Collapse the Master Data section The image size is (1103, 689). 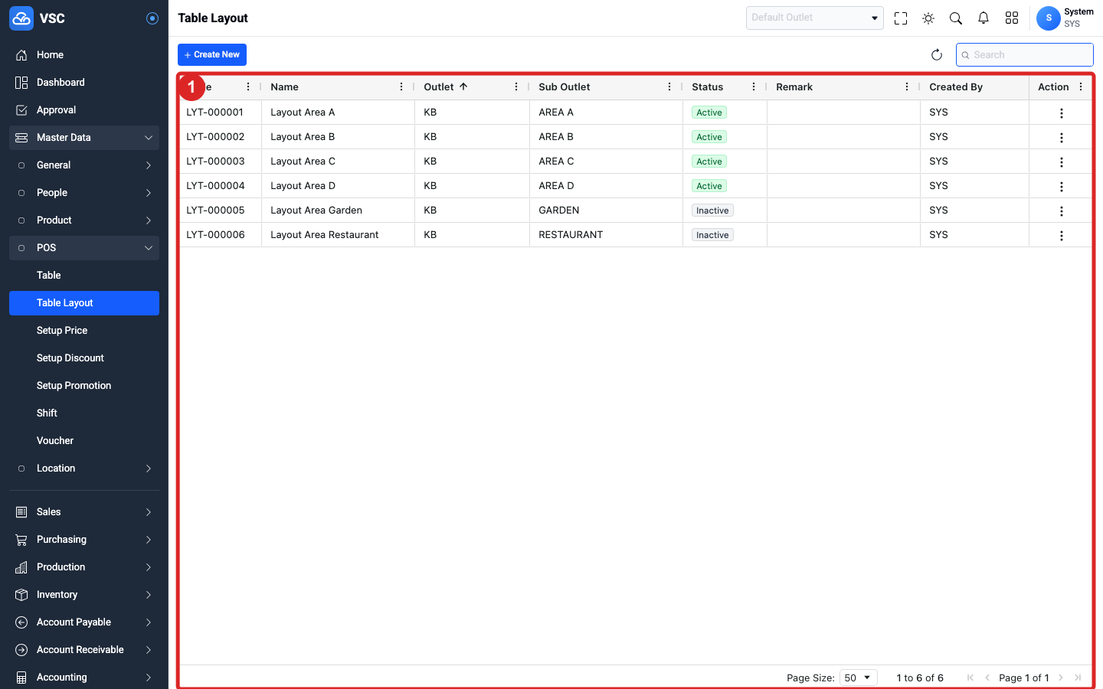[84, 138]
